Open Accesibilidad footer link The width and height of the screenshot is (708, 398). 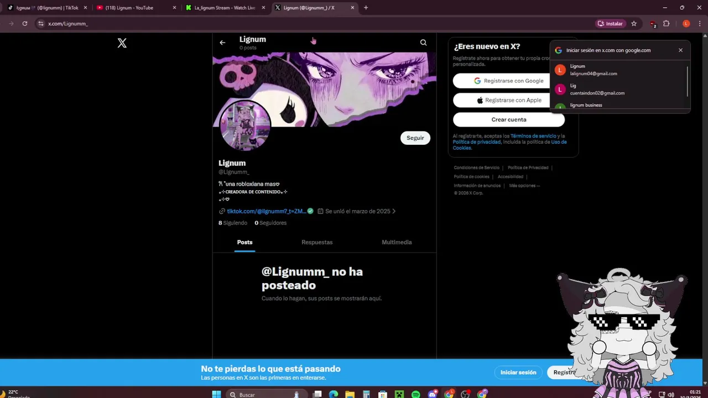point(510,177)
